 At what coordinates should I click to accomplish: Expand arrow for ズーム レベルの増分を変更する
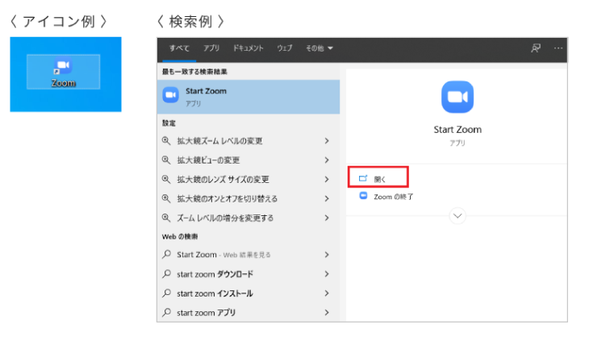(327, 218)
